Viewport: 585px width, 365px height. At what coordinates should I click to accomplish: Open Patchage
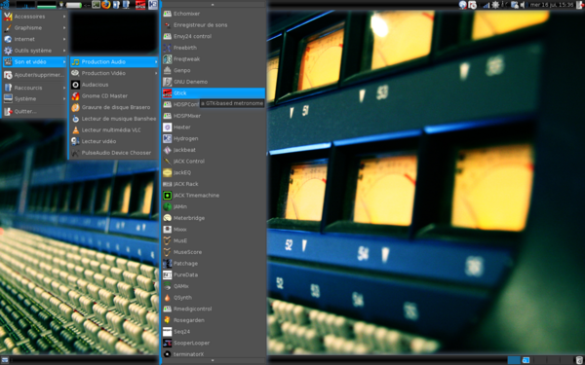pos(214,264)
